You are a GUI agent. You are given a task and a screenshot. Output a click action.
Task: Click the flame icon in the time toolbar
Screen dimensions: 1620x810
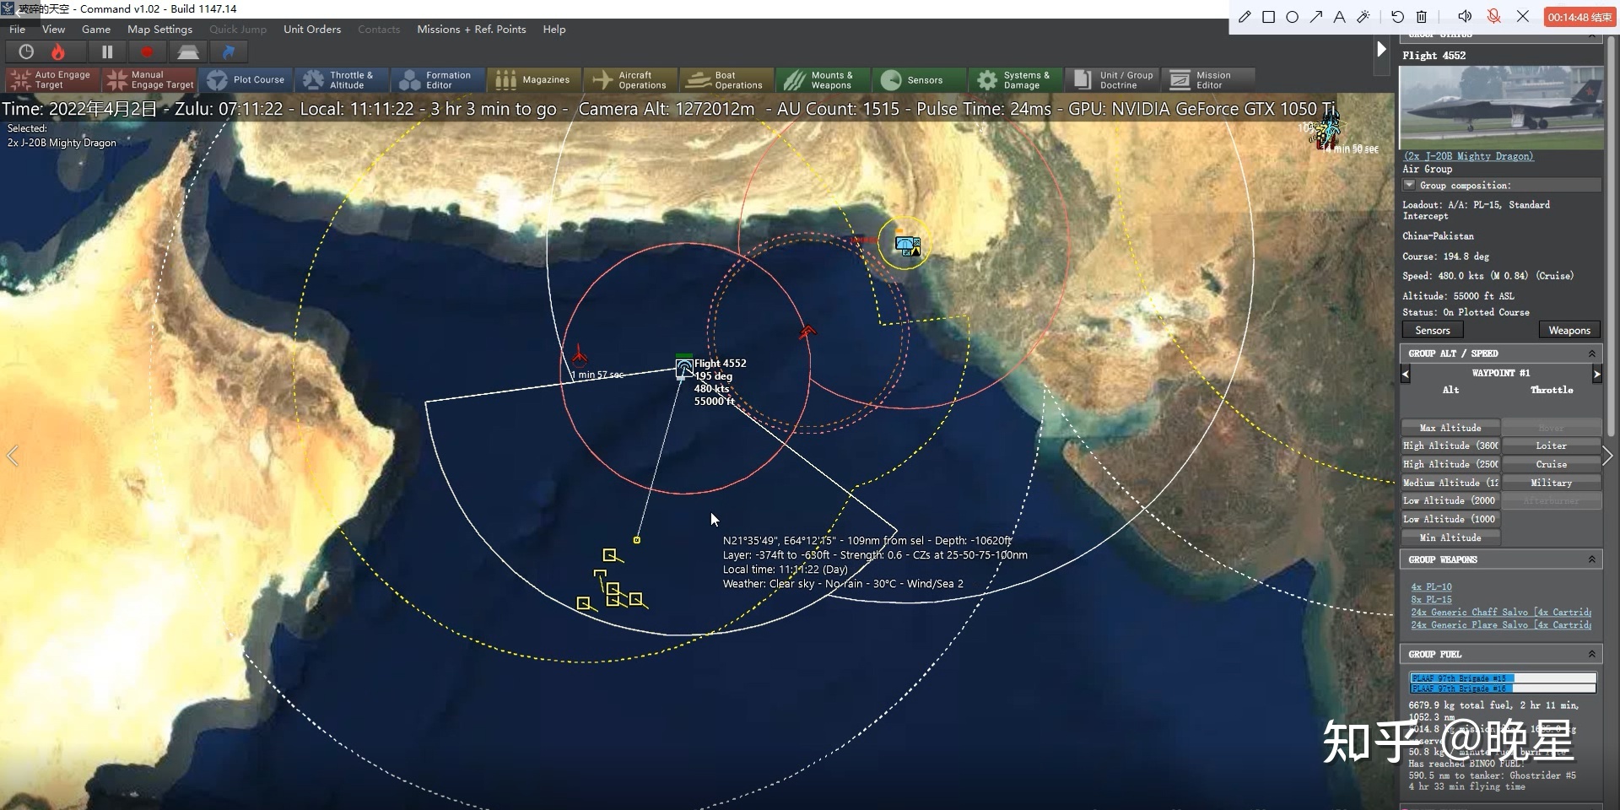click(x=58, y=52)
